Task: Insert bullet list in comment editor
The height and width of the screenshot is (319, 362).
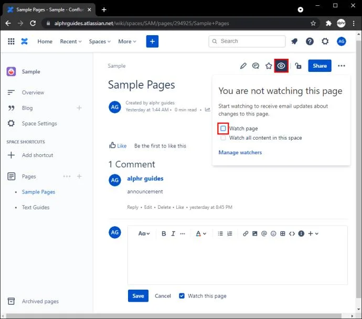Action: [220, 233]
